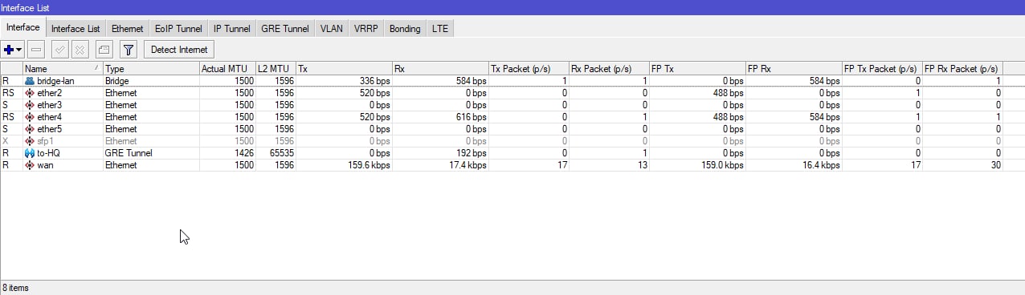Select the ether5 row name
This screenshot has width=1025, height=295.
[49, 129]
